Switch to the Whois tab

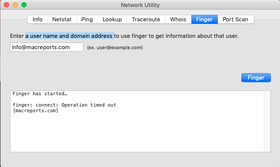[178, 19]
